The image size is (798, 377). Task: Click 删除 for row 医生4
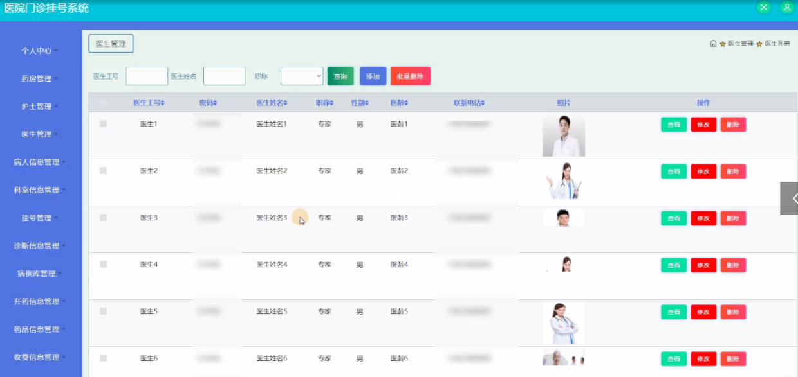click(733, 265)
